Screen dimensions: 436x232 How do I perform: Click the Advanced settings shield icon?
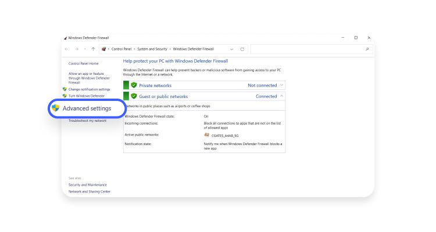click(x=56, y=108)
